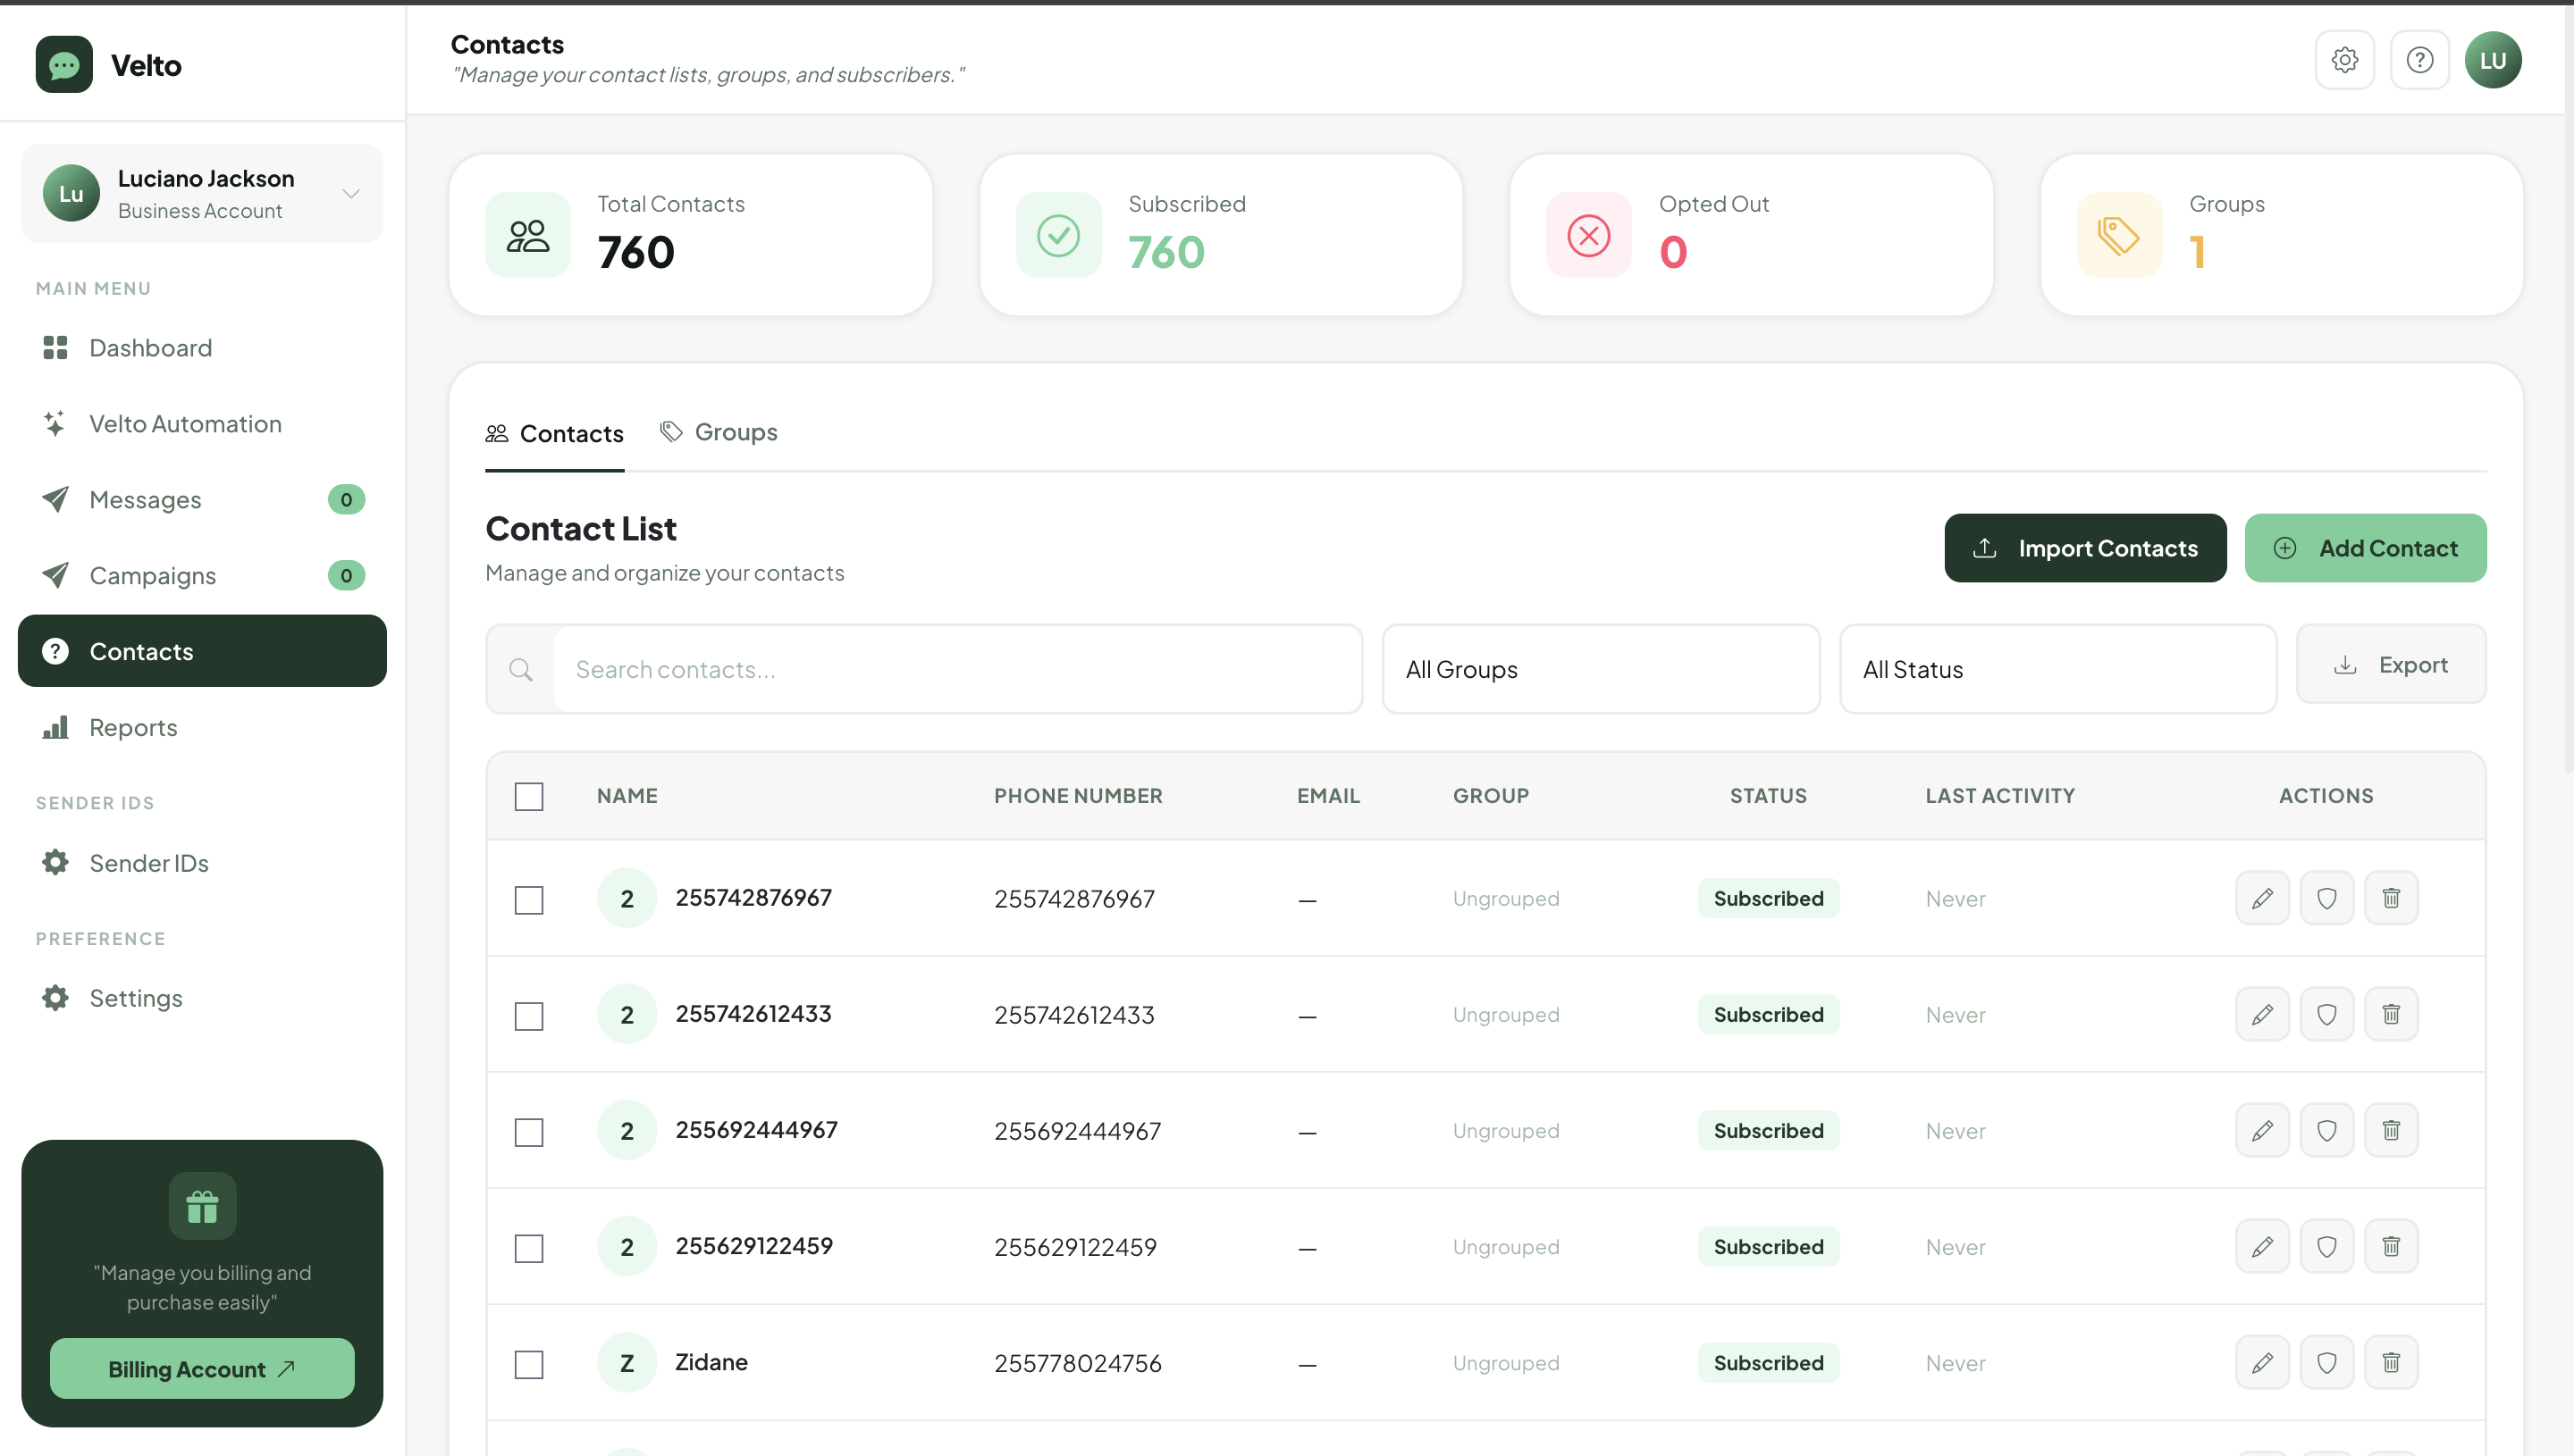Open the LU profile avatar
The width and height of the screenshot is (2574, 1456).
2492,60
